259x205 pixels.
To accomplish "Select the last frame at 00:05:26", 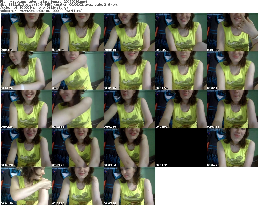I will [129, 186].
